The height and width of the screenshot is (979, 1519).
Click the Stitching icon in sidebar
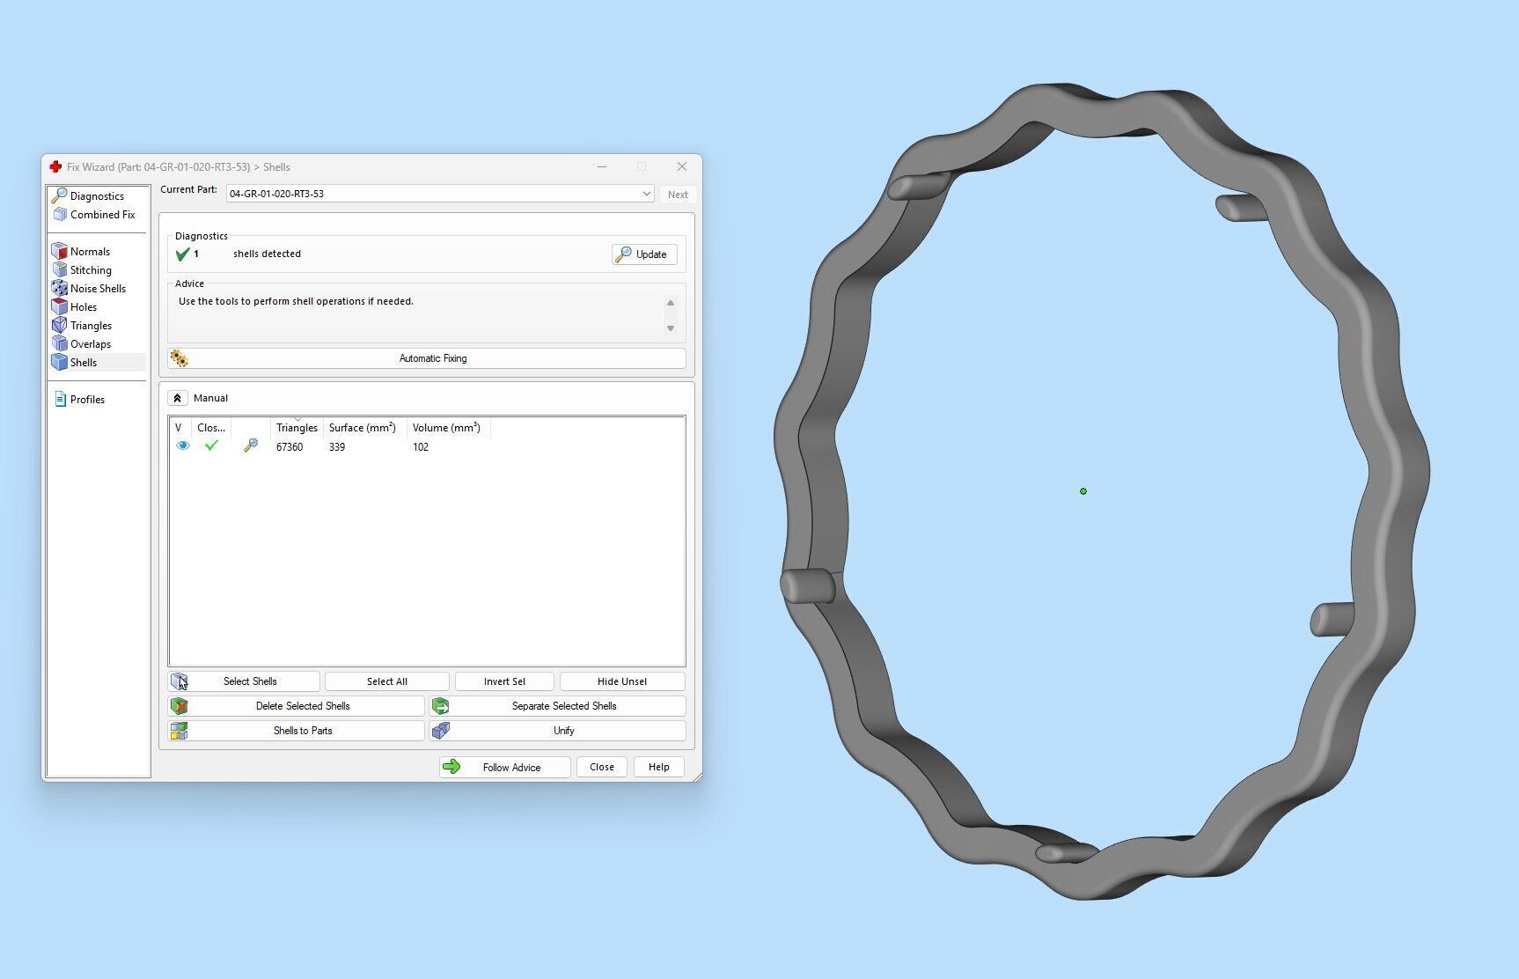(x=60, y=270)
